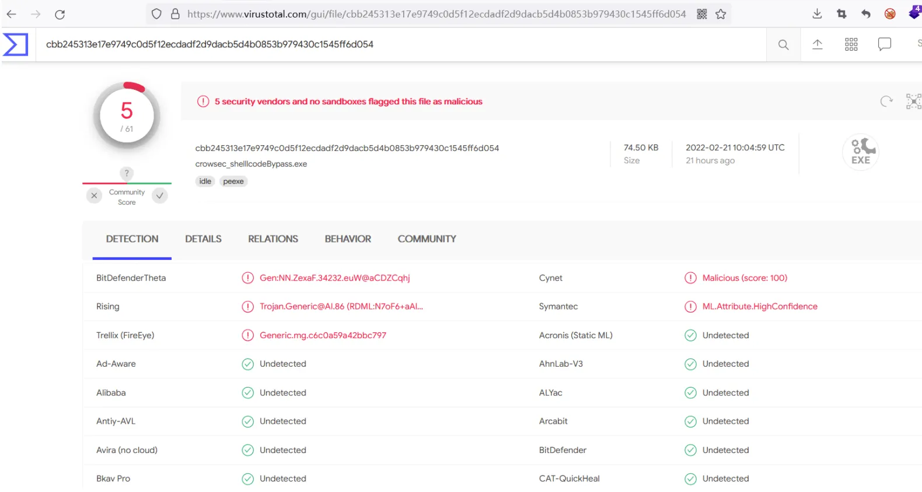Click the 'Trellix (FireEye)' vendor name
Screen dimensions: 922x492
[x=125, y=335]
